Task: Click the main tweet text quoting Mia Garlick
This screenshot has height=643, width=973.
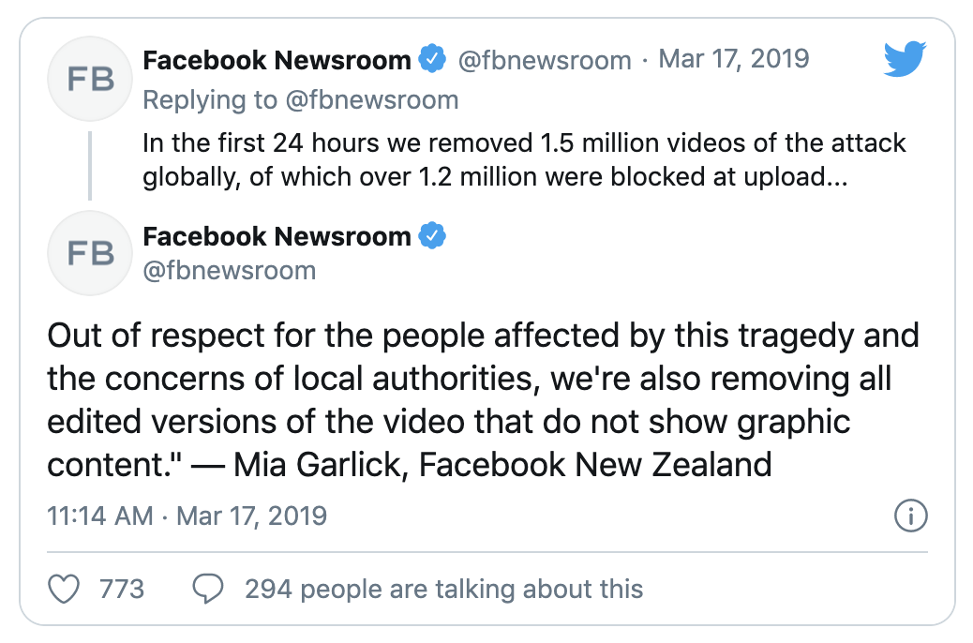Action: pos(483,399)
